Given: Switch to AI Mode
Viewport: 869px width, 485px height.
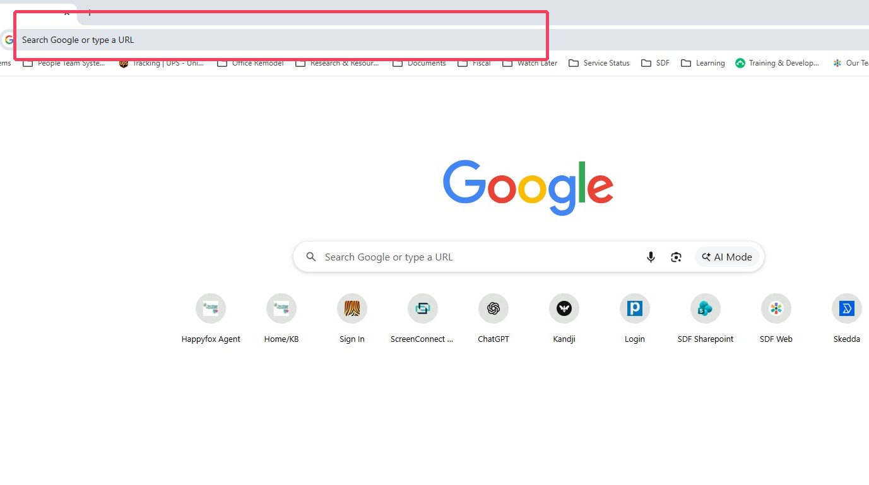Looking at the screenshot, I should 727,257.
